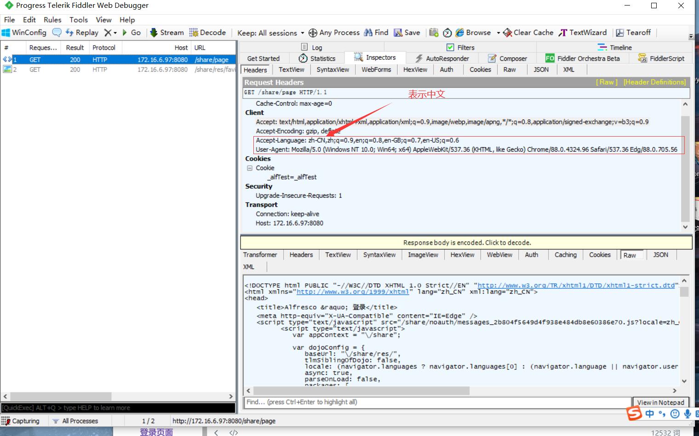Click the camera screenshot icon
Viewport: 699px width, 436px height.
coord(434,33)
